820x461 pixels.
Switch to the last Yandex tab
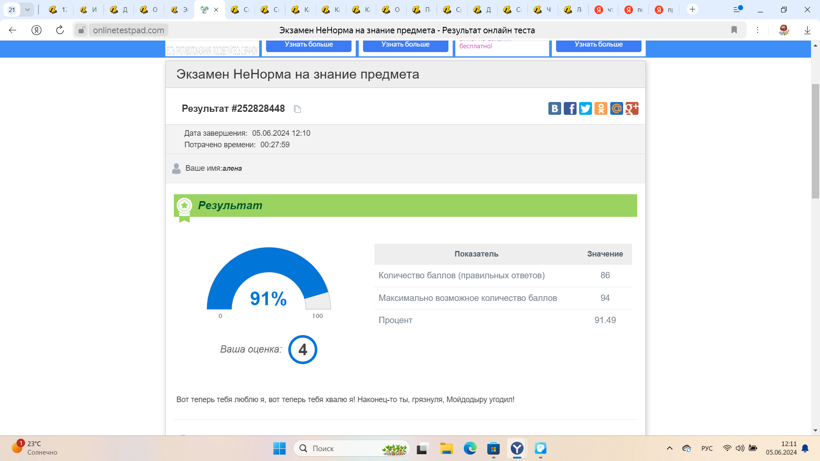click(663, 9)
